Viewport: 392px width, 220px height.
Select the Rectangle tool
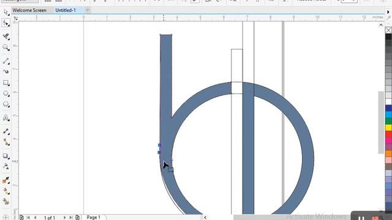tap(6, 82)
